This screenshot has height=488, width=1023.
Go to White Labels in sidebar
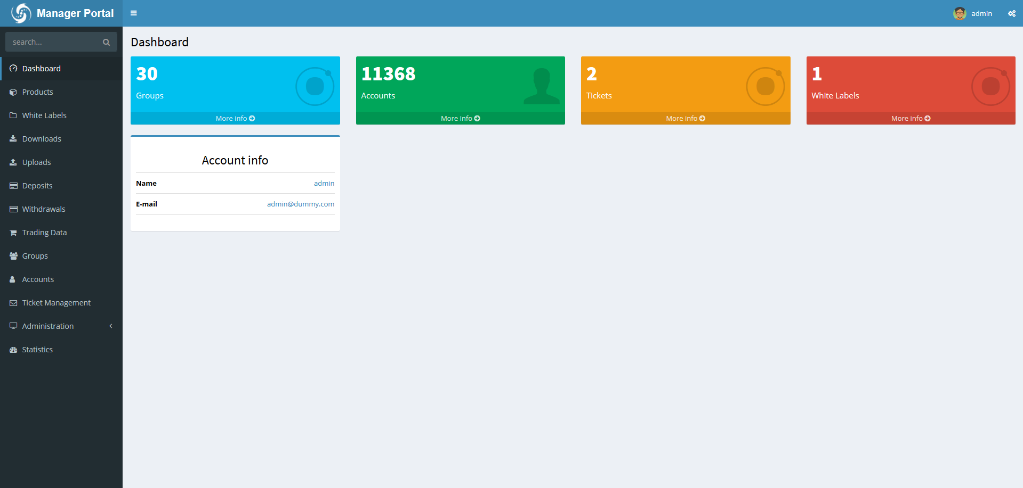pos(44,115)
